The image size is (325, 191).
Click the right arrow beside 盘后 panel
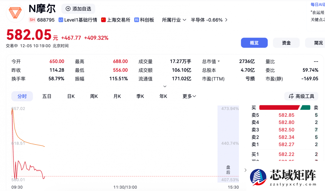[245, 170]
